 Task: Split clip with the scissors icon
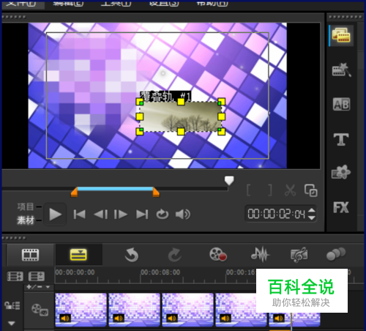[x=290, y=190]
